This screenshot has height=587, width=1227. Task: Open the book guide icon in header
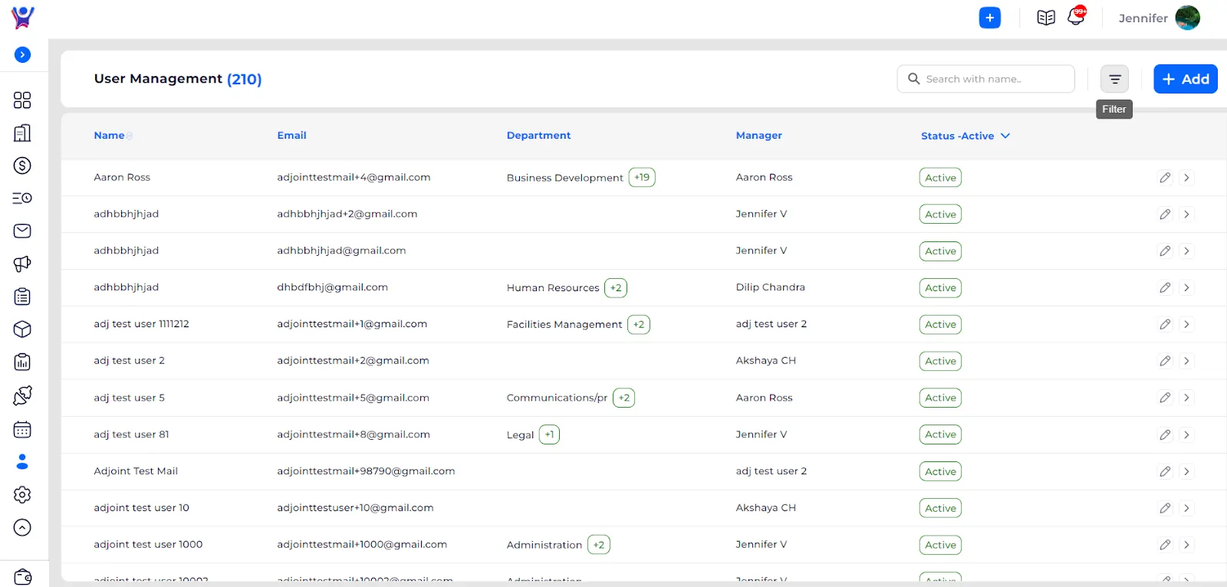pyautogui.click(x=1046, y=18)
